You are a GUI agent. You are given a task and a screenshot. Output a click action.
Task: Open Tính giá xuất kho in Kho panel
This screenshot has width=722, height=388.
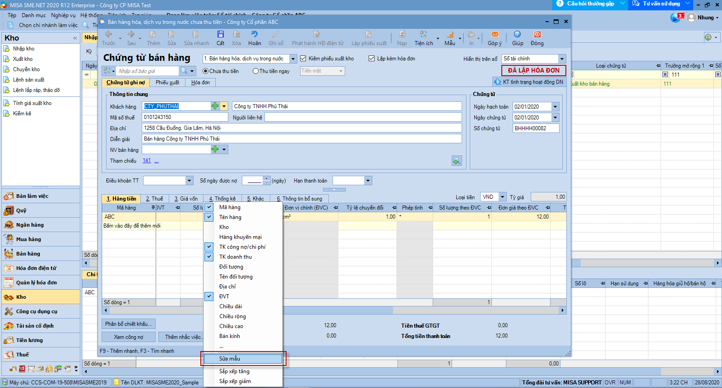(x=32, y=103)
